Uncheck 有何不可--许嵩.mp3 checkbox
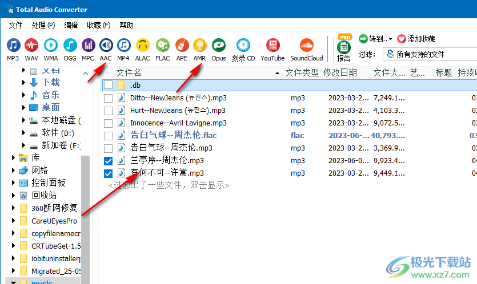Viewport: 477px width, 284px height. 109,173
